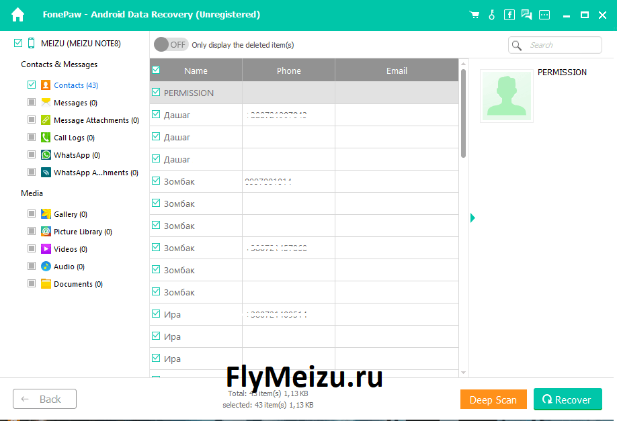This screenshot has height=421, width=617.
Task: Click the scrollbar down arrow
Action: 464,372
